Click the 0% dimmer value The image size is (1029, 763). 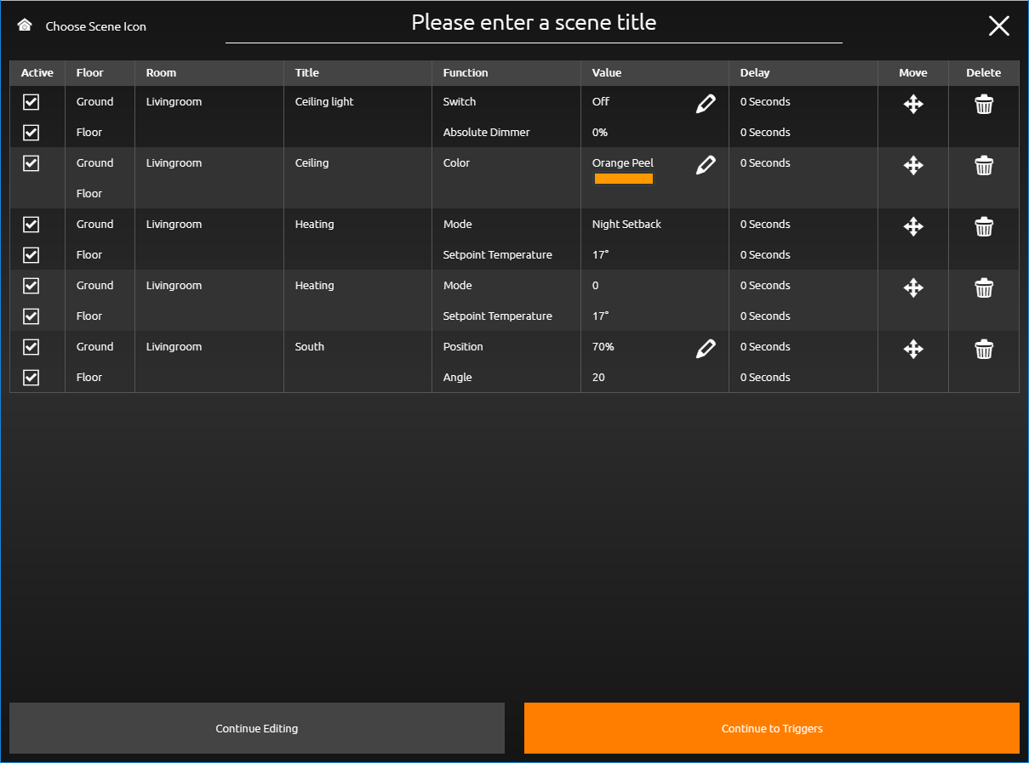[600, 133]
